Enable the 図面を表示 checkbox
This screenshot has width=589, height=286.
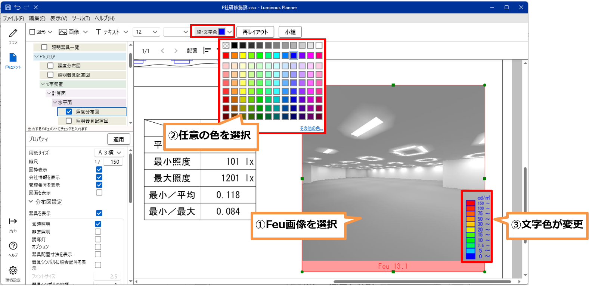[x=99, y=192]
